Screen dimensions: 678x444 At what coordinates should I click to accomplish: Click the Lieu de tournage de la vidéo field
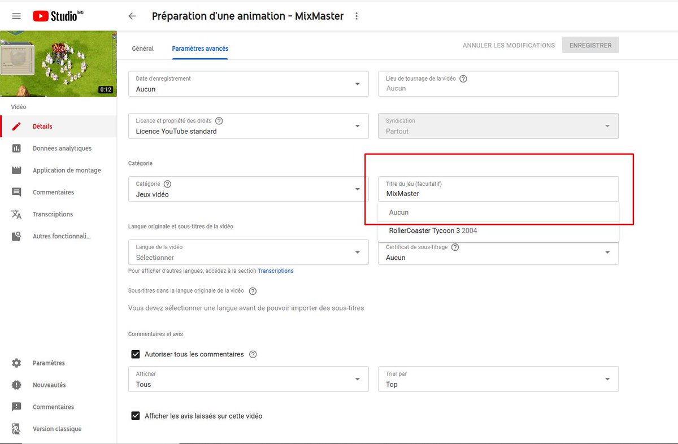[498, 84]
